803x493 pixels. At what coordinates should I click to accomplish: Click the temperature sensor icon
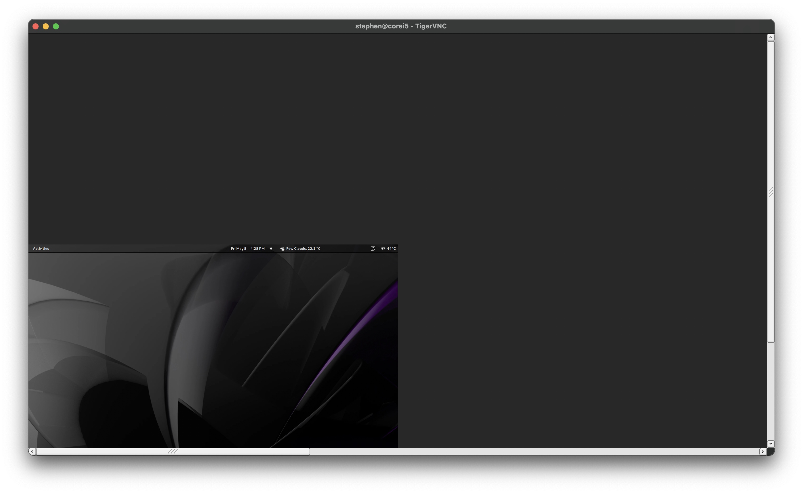tap(383, 249)
